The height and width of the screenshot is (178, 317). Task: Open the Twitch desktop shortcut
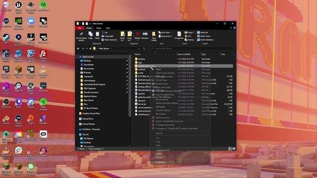[x=18, y=103]
